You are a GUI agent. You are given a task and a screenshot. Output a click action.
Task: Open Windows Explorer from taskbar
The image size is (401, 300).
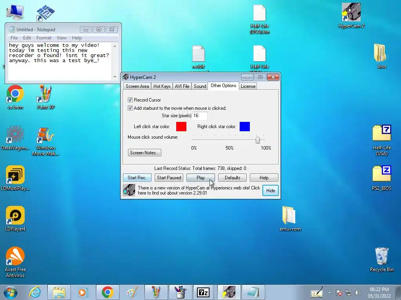pos(59,292)
